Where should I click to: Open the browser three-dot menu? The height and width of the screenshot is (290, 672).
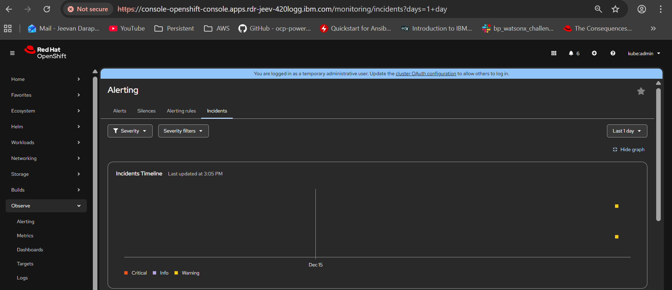(x=661, y=9)
